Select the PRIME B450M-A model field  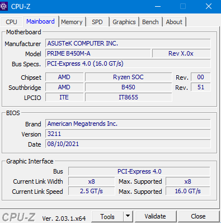pos(98,53)
